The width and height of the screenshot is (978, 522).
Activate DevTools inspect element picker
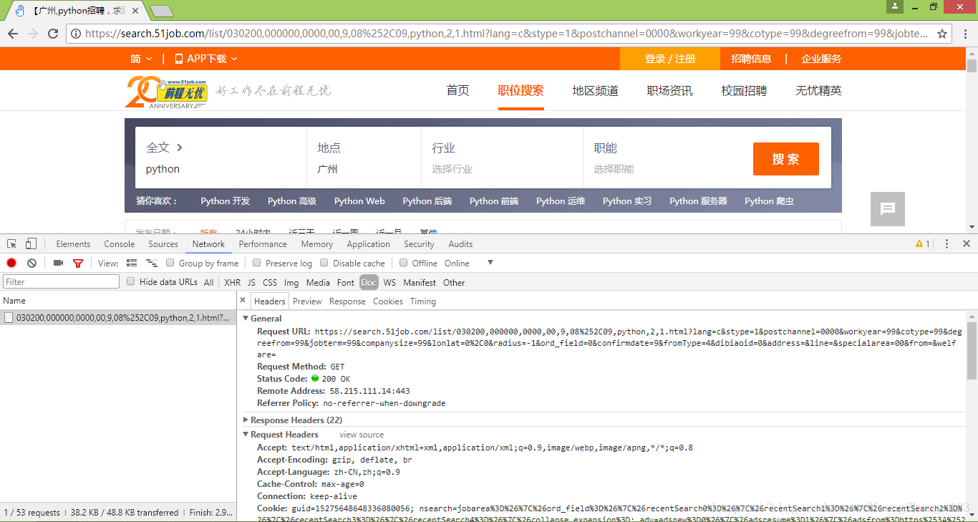pyautogui.click(x=12, y=244)
